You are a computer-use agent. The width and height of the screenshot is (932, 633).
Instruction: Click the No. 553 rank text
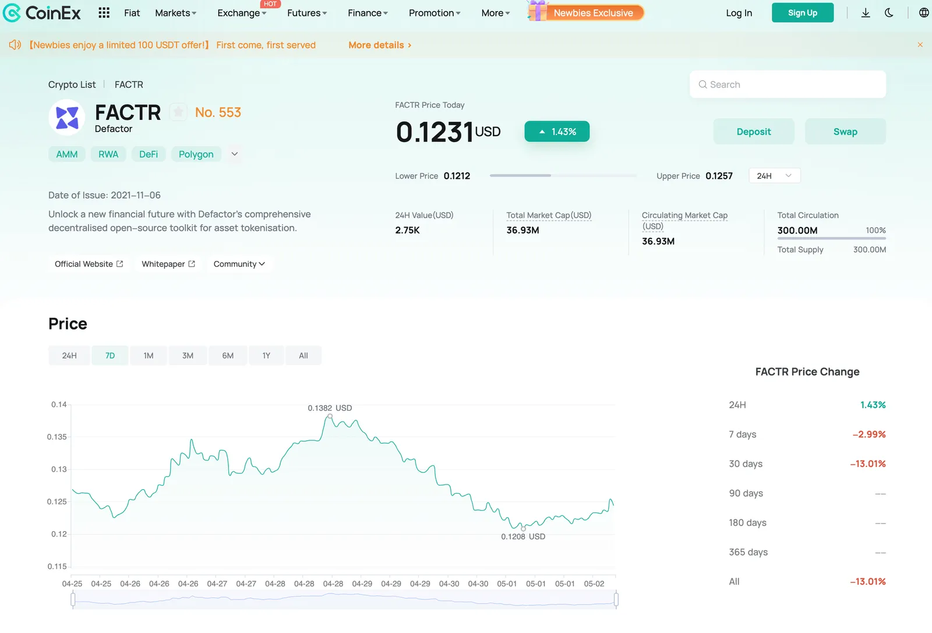[218, 112]
